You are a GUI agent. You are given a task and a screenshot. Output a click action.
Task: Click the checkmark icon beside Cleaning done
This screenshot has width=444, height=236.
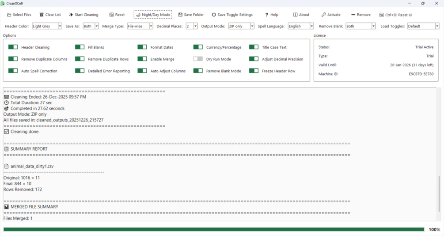pos(6,132)
